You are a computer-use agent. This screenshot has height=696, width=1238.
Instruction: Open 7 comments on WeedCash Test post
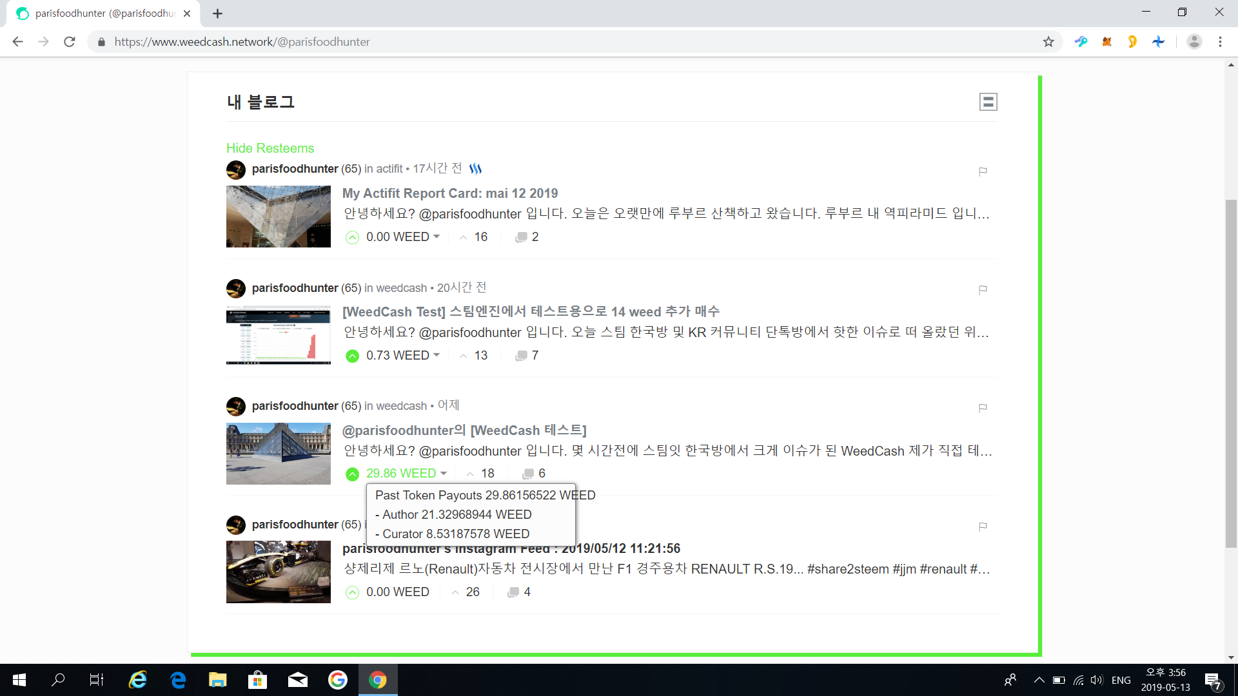(527, 356)
